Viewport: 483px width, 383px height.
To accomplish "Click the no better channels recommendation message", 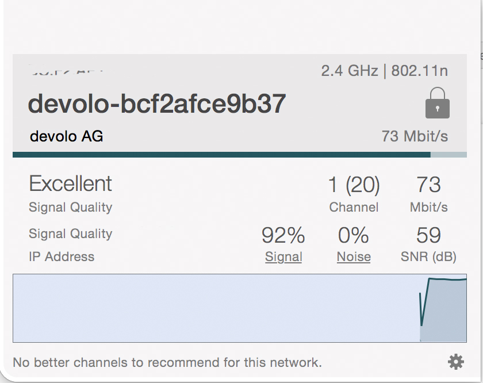I will coord(167,362).
